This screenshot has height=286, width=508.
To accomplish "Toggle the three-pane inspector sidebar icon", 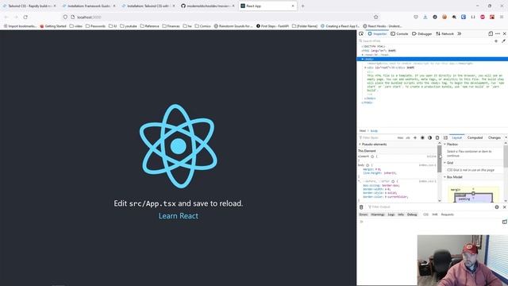I will [x=445, y=137].
